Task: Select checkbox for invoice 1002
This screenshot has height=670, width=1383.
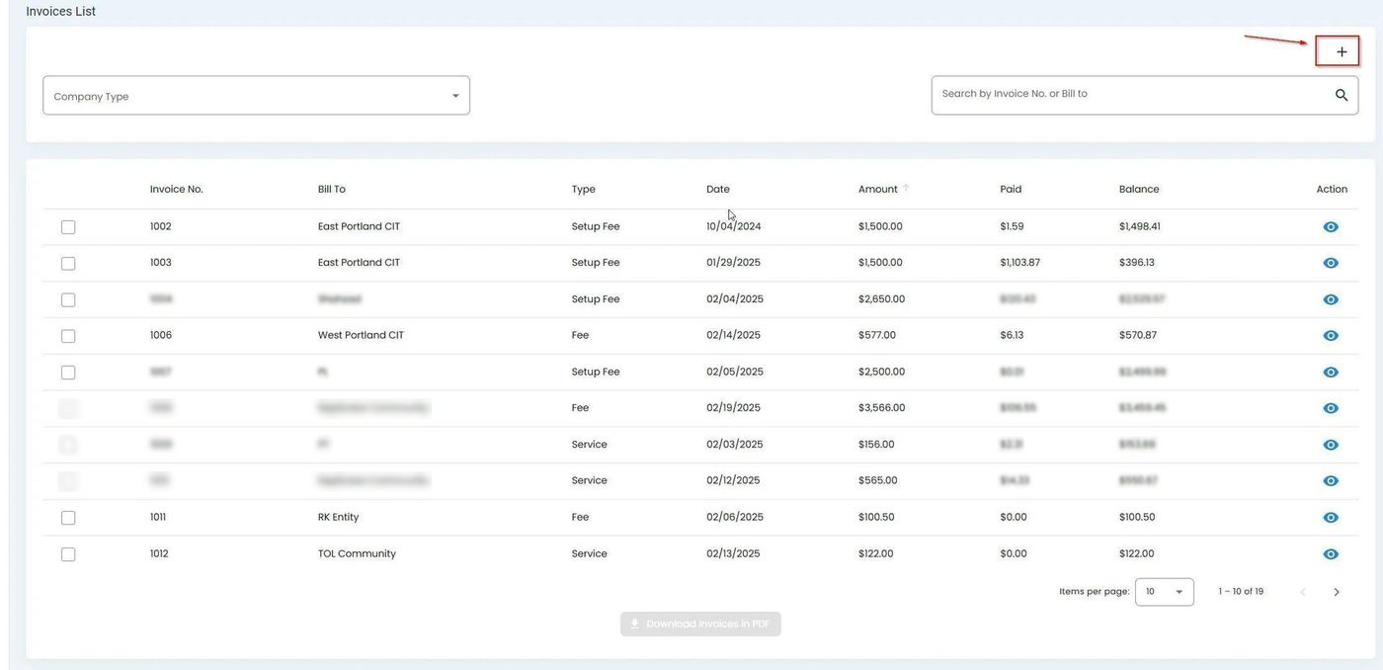Action: click(x=68, y=227)
